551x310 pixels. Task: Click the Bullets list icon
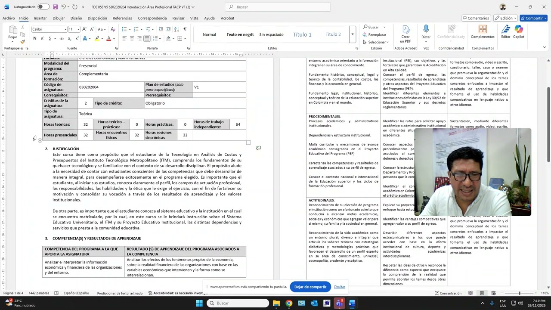tap(124, 29)
